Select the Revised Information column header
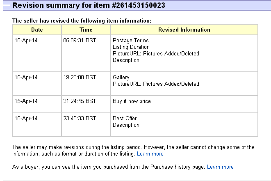 (x=184, y=30)
